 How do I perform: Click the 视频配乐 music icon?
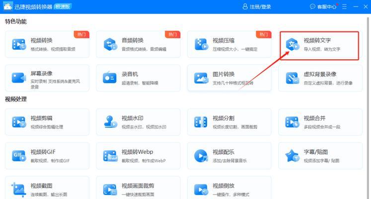201,156
